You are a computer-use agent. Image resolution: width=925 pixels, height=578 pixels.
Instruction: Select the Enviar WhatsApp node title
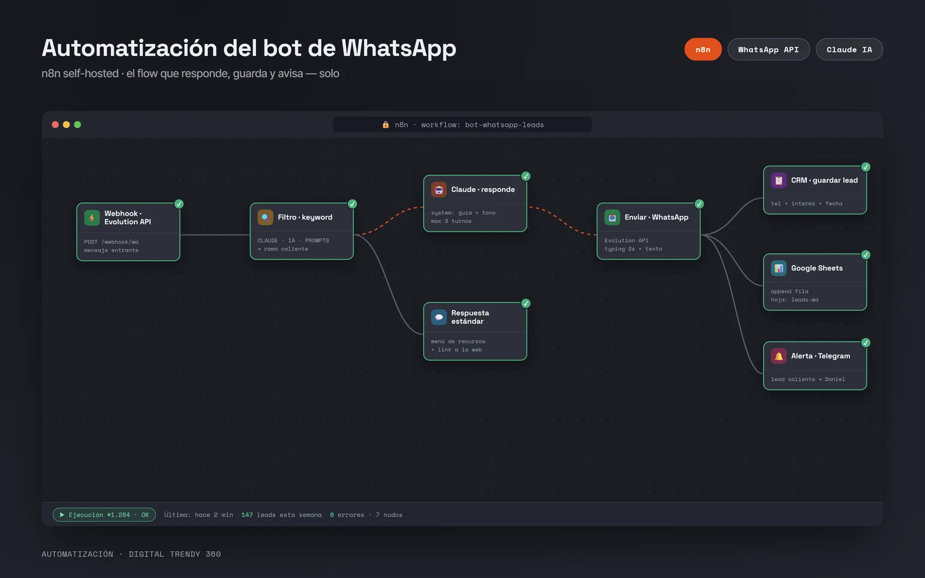point(657,217)
